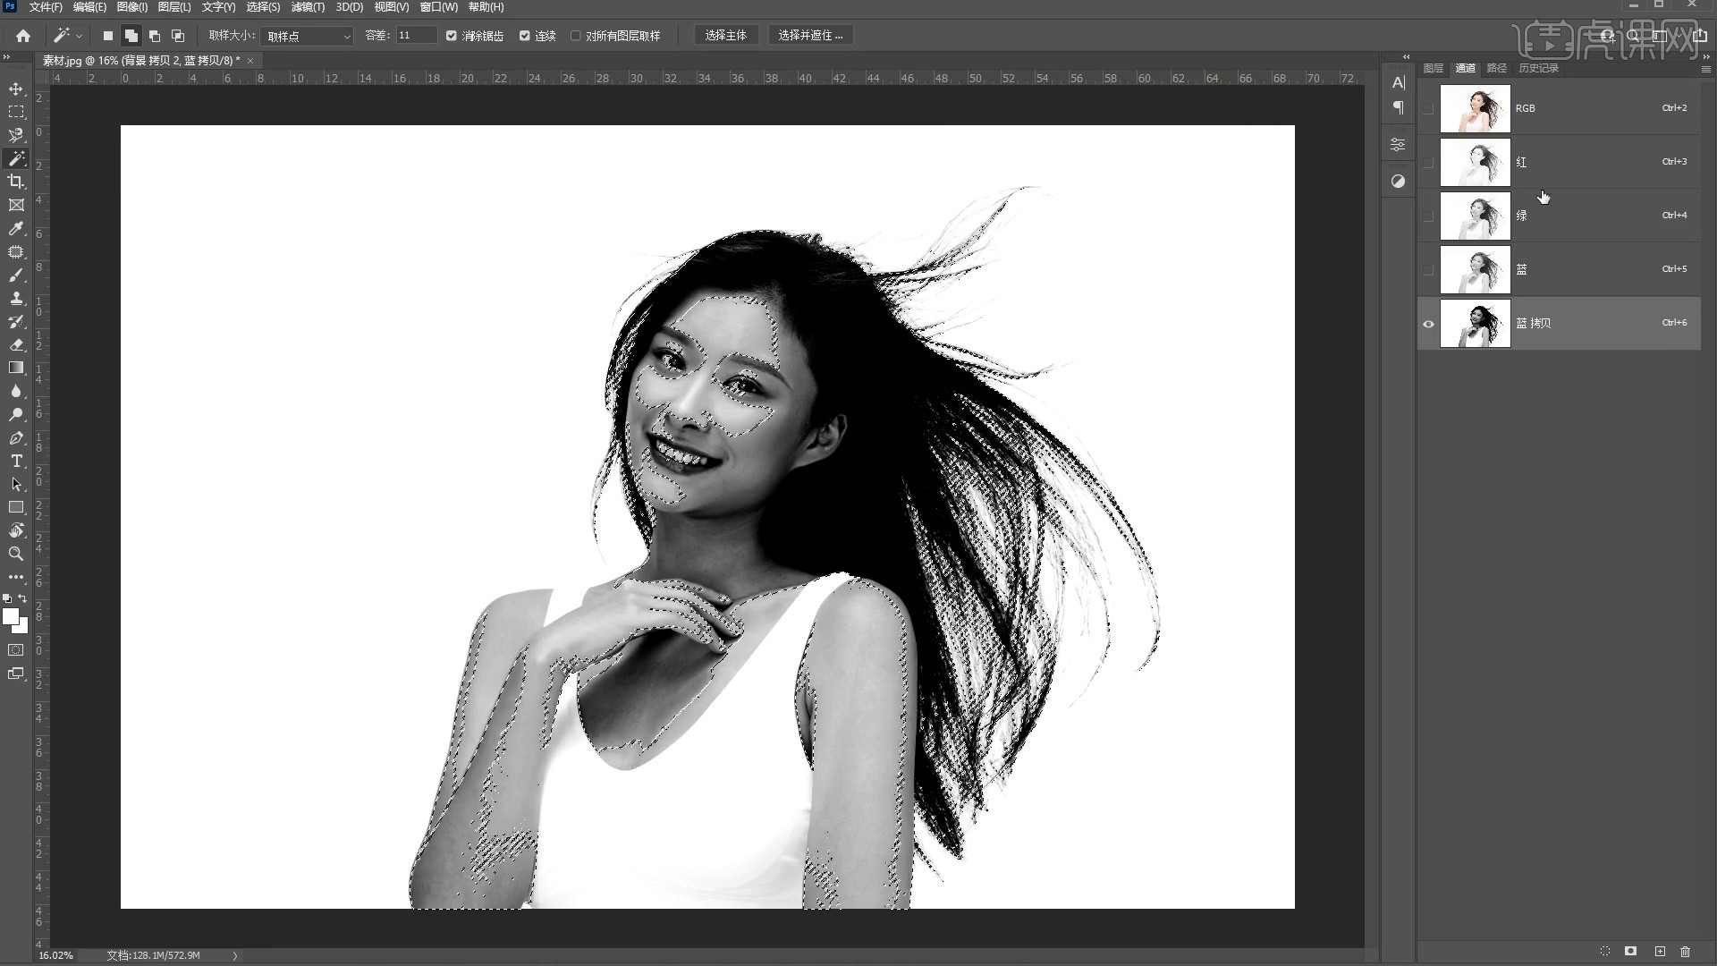Choose Intersect with Selection mode
The width and height of the screenshot is (1717, 966).
[x=178, y=36]
